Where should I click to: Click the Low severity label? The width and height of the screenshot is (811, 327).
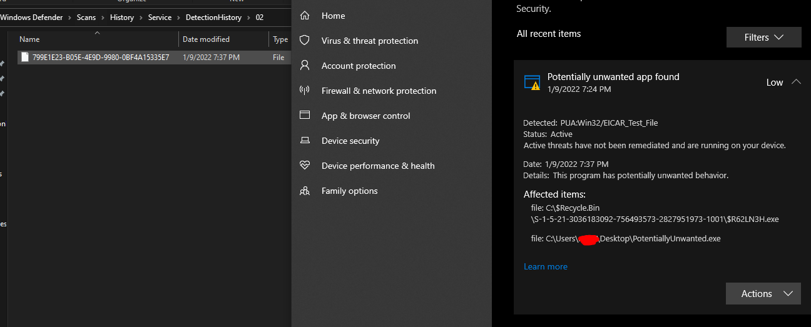pos(775,83)
